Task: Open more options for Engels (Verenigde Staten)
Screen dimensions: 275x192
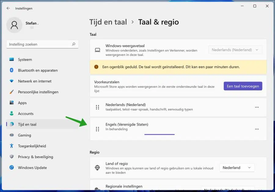Action: coord(257,129)
